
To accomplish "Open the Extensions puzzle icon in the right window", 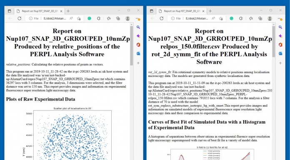I will [x=241, y=18].
